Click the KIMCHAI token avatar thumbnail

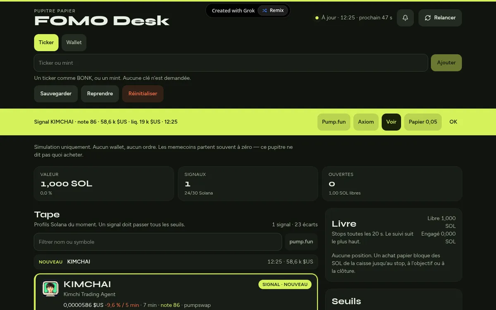50,289
